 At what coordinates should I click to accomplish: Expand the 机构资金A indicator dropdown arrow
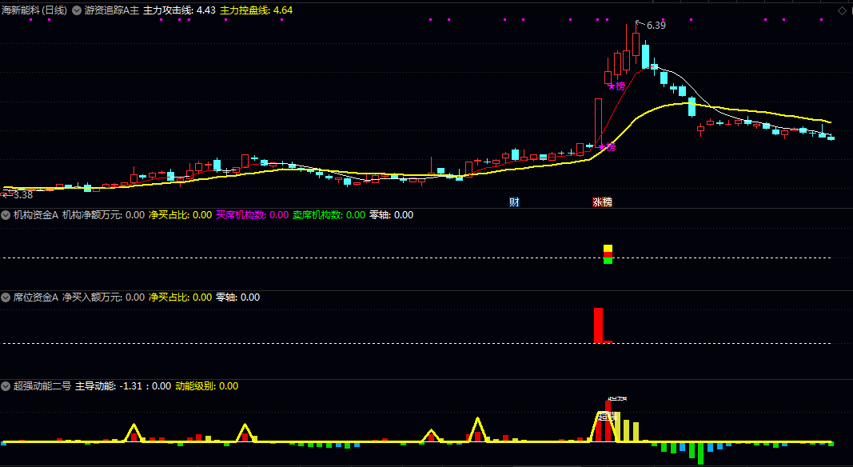click(6, 215)
